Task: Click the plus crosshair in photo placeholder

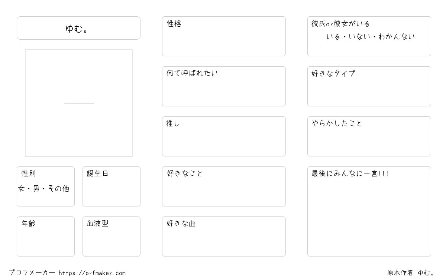Action: click(79, 103)
